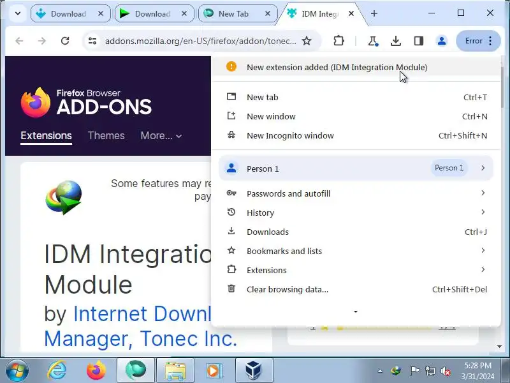Select Clear browsing data menu item
This screenshot has width=510, height=383.
pyautogui.click(x=356, y=289)
